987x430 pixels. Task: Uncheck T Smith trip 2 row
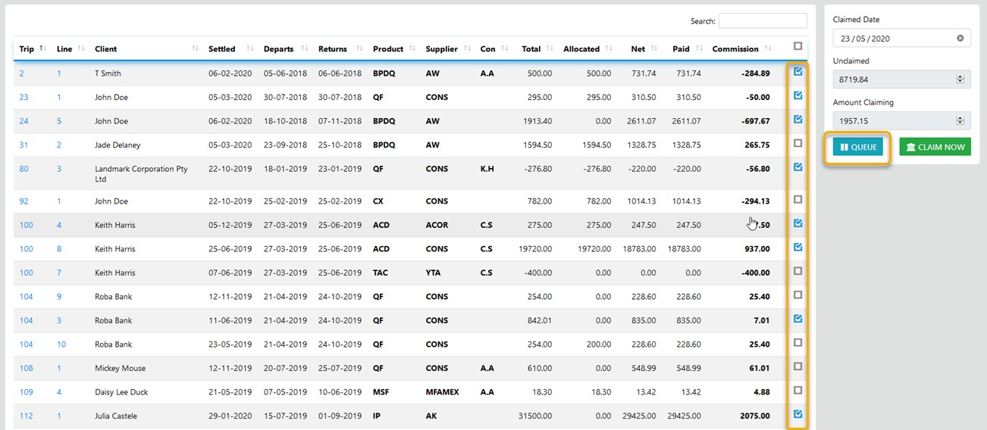point(797,73)
